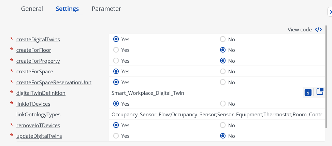Expand the side panel chevron
Screen dimensions: 332x146
click(x=330, y=12)
